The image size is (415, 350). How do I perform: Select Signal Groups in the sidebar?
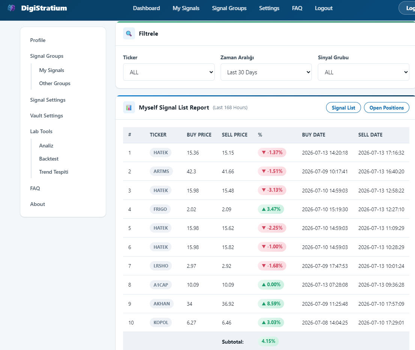click(47, 56)
